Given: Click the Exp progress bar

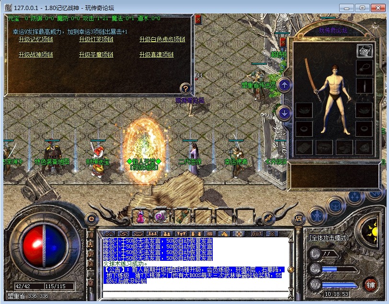Looking at the screenshot, I should [x=340, y=269].
